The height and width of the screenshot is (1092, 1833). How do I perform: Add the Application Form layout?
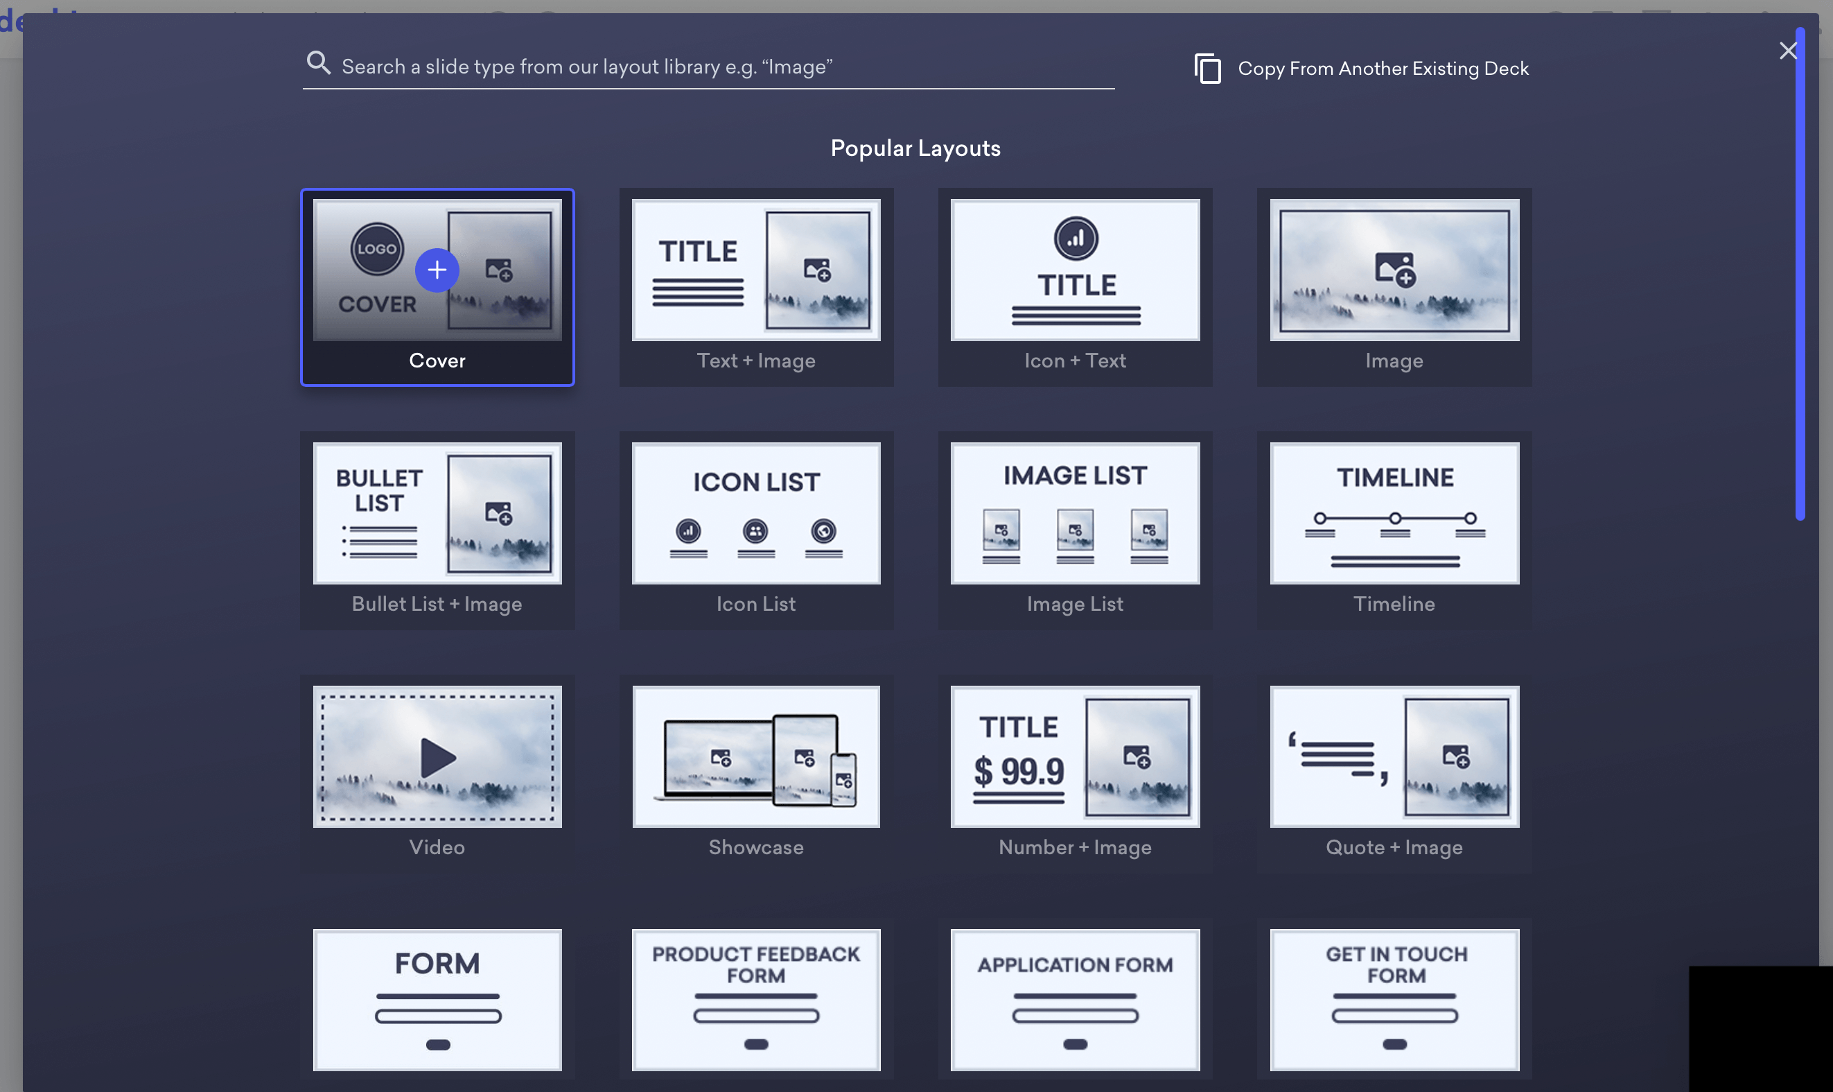(x=1075, y=999)
